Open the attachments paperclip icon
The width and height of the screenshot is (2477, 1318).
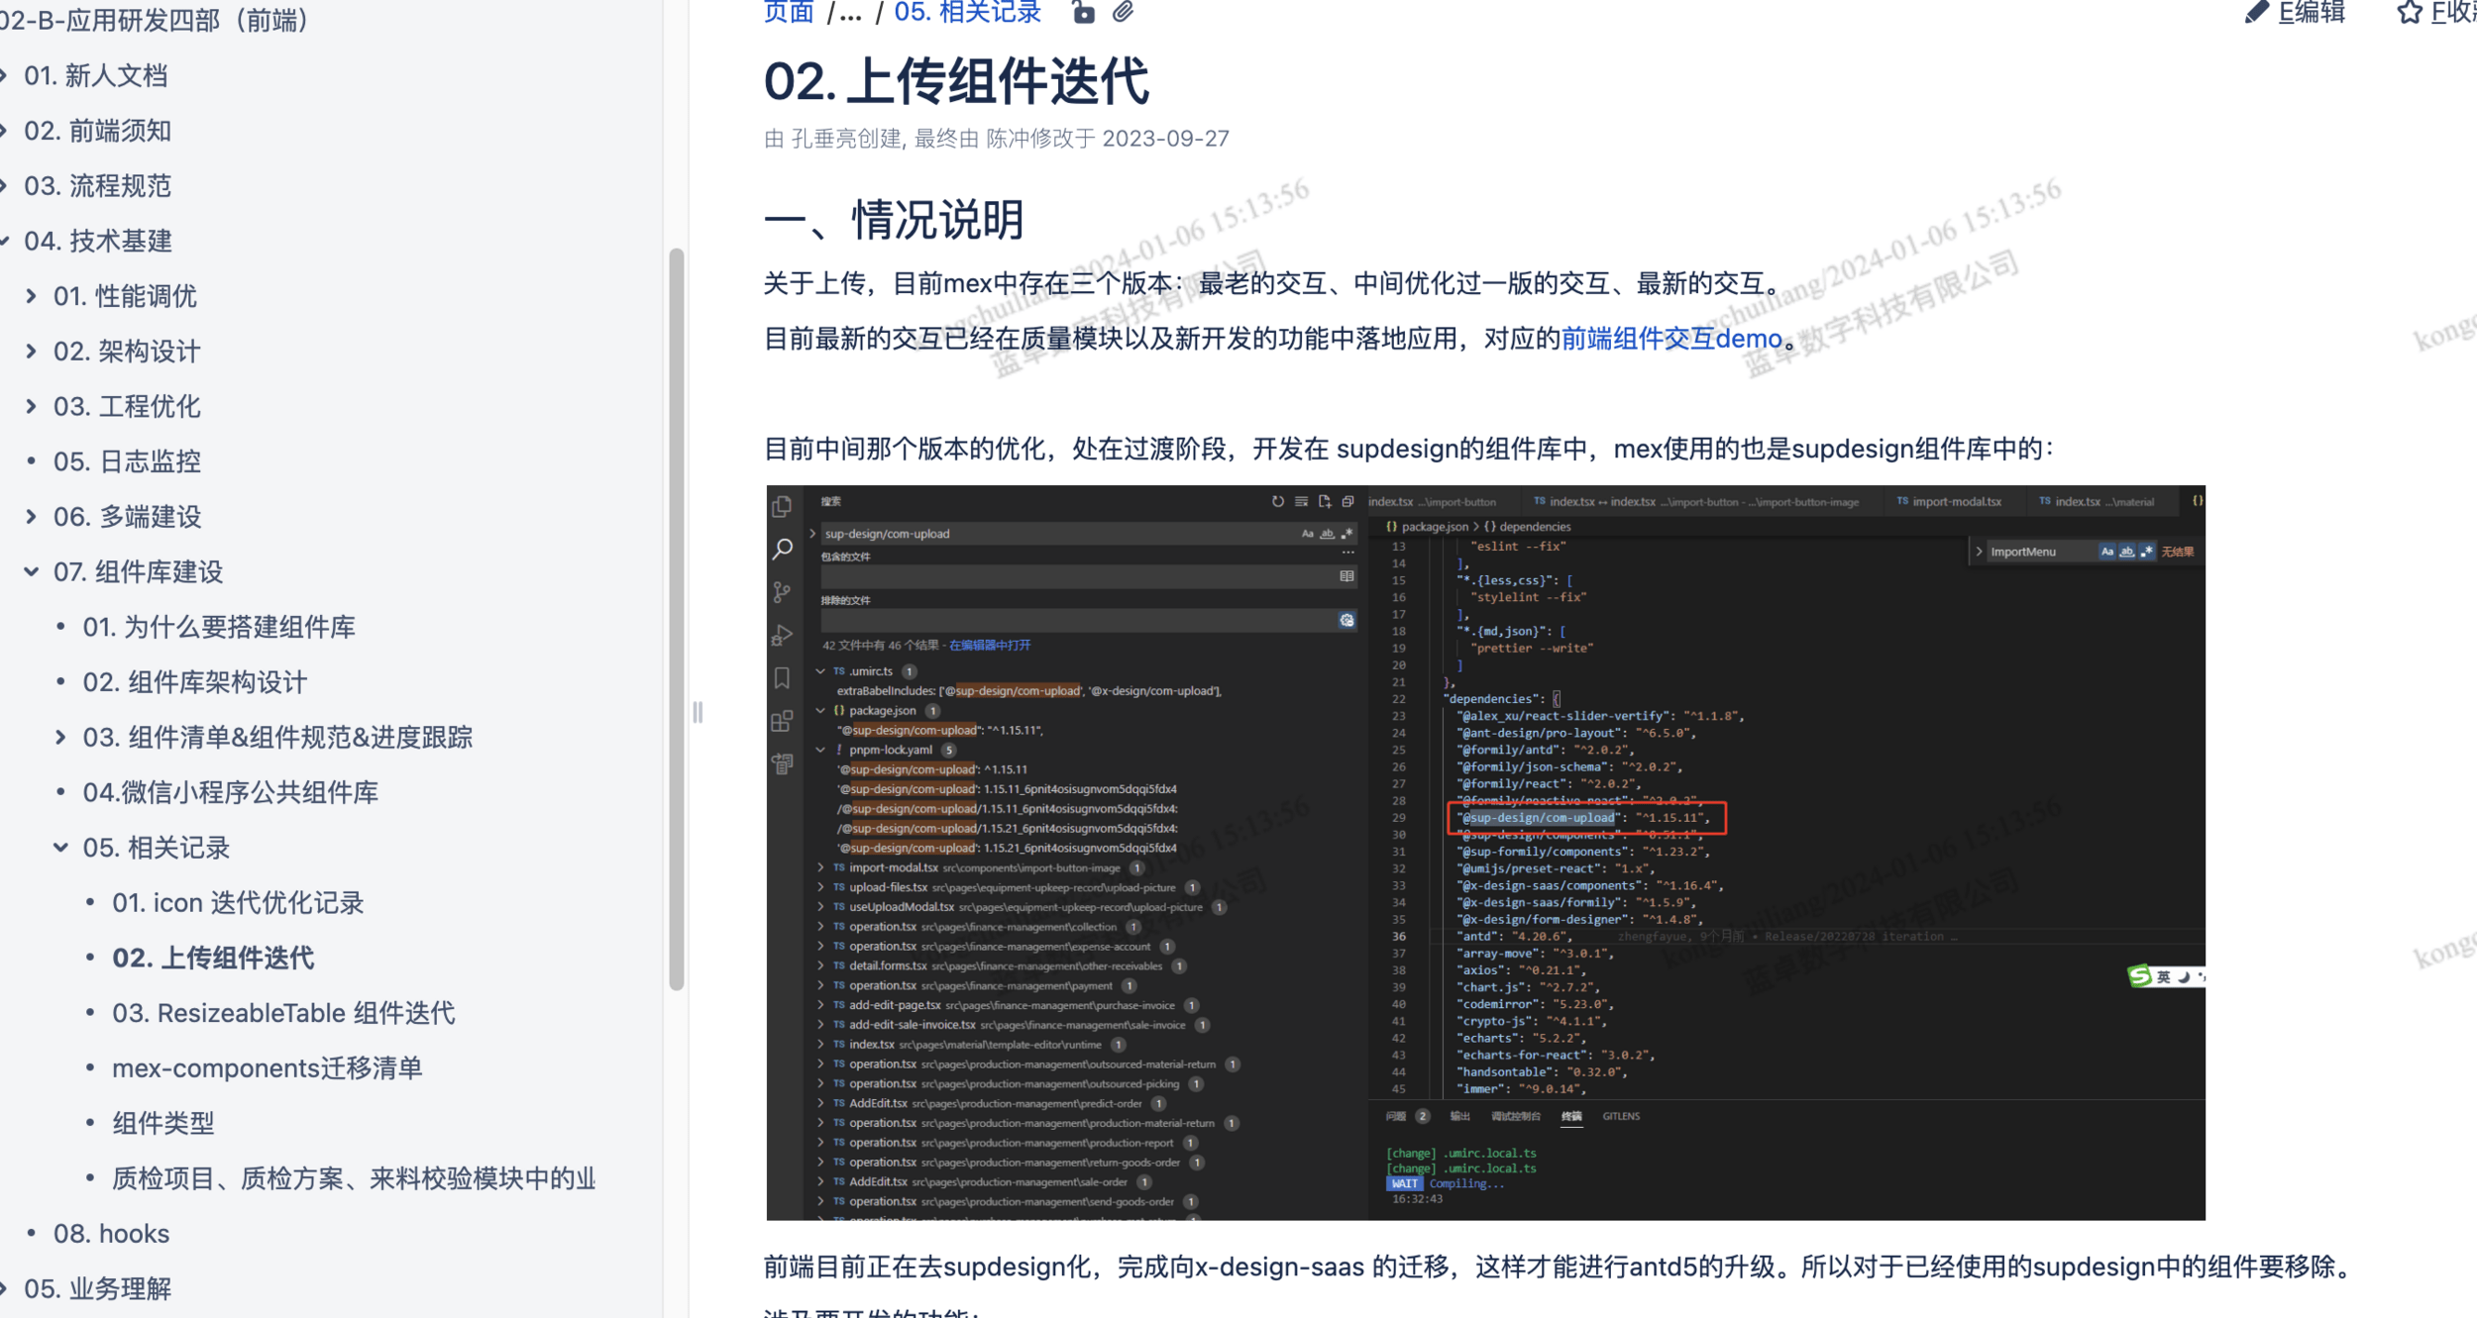(1123, 13)
